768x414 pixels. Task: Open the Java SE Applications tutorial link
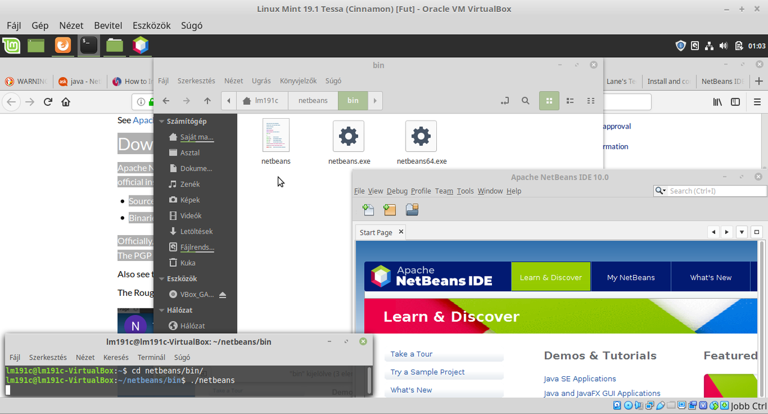click(x=580, y=379)
